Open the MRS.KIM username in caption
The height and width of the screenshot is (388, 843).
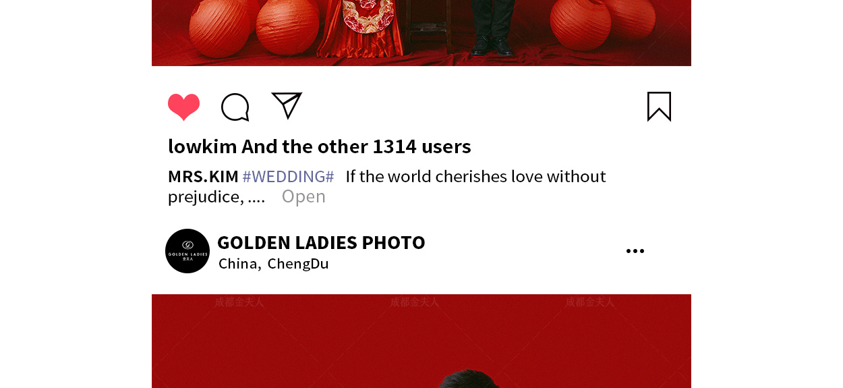[203, 177]
